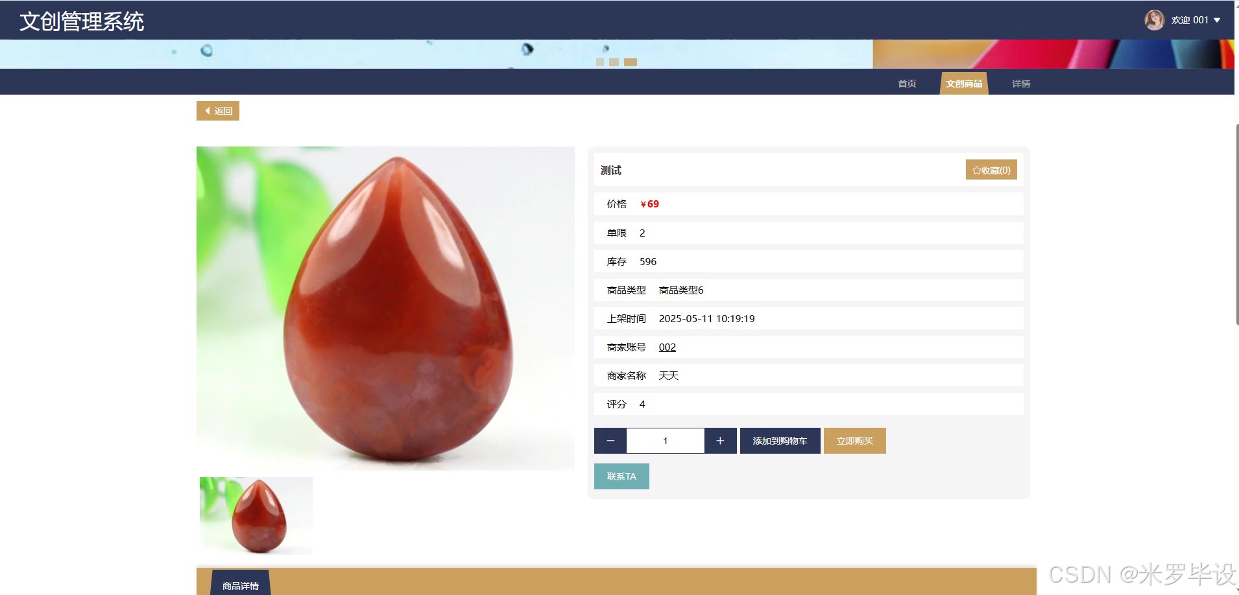Open merchant account link 002
The image size is (1239, 595).
pos(667,347)
